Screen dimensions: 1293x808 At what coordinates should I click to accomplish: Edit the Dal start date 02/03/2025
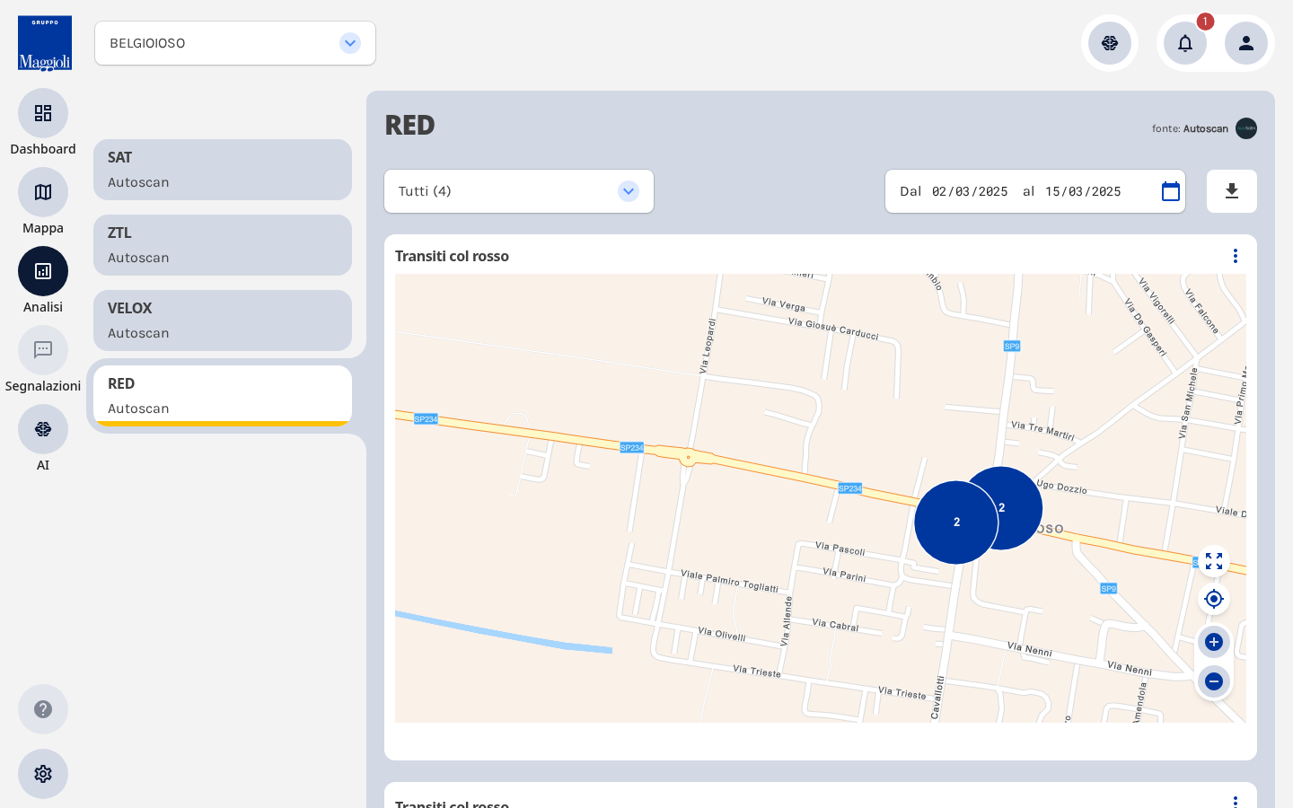click(970, 191)
